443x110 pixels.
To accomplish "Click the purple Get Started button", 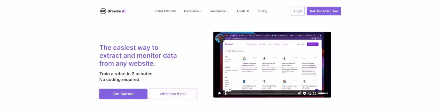I will pos(123,94).
